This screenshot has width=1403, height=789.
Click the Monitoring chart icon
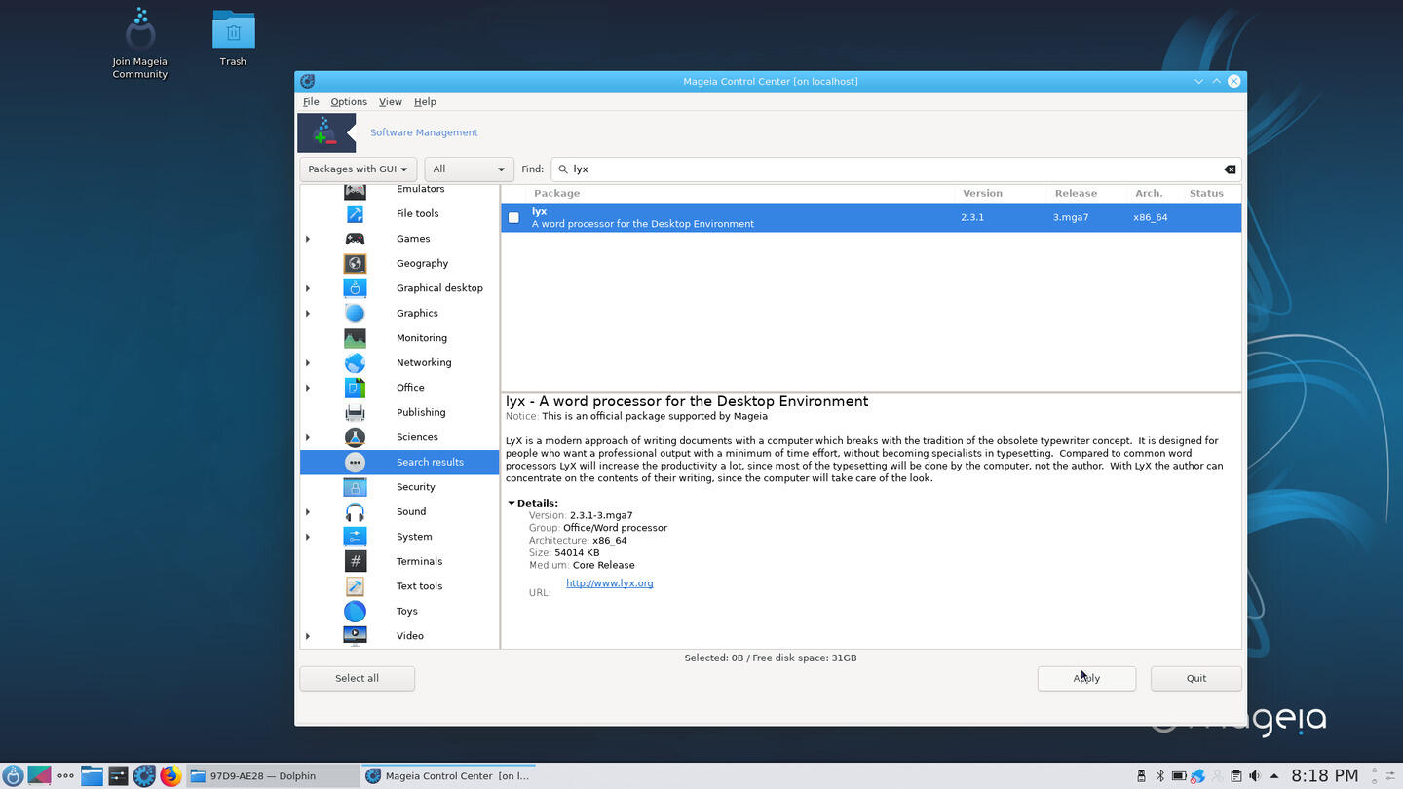[x=355, y=338]
